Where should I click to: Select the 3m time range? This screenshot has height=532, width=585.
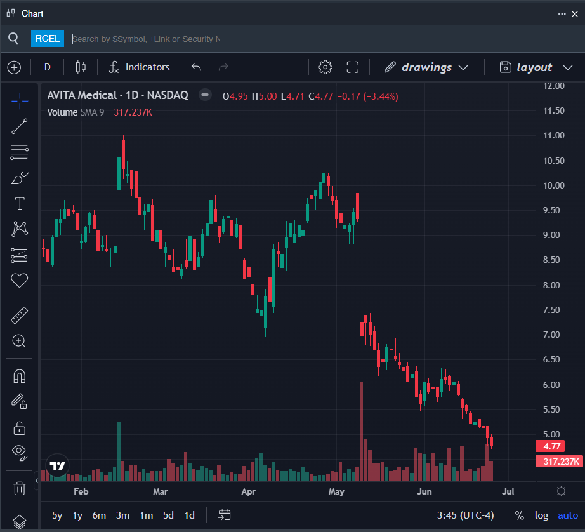click(122, 515)
